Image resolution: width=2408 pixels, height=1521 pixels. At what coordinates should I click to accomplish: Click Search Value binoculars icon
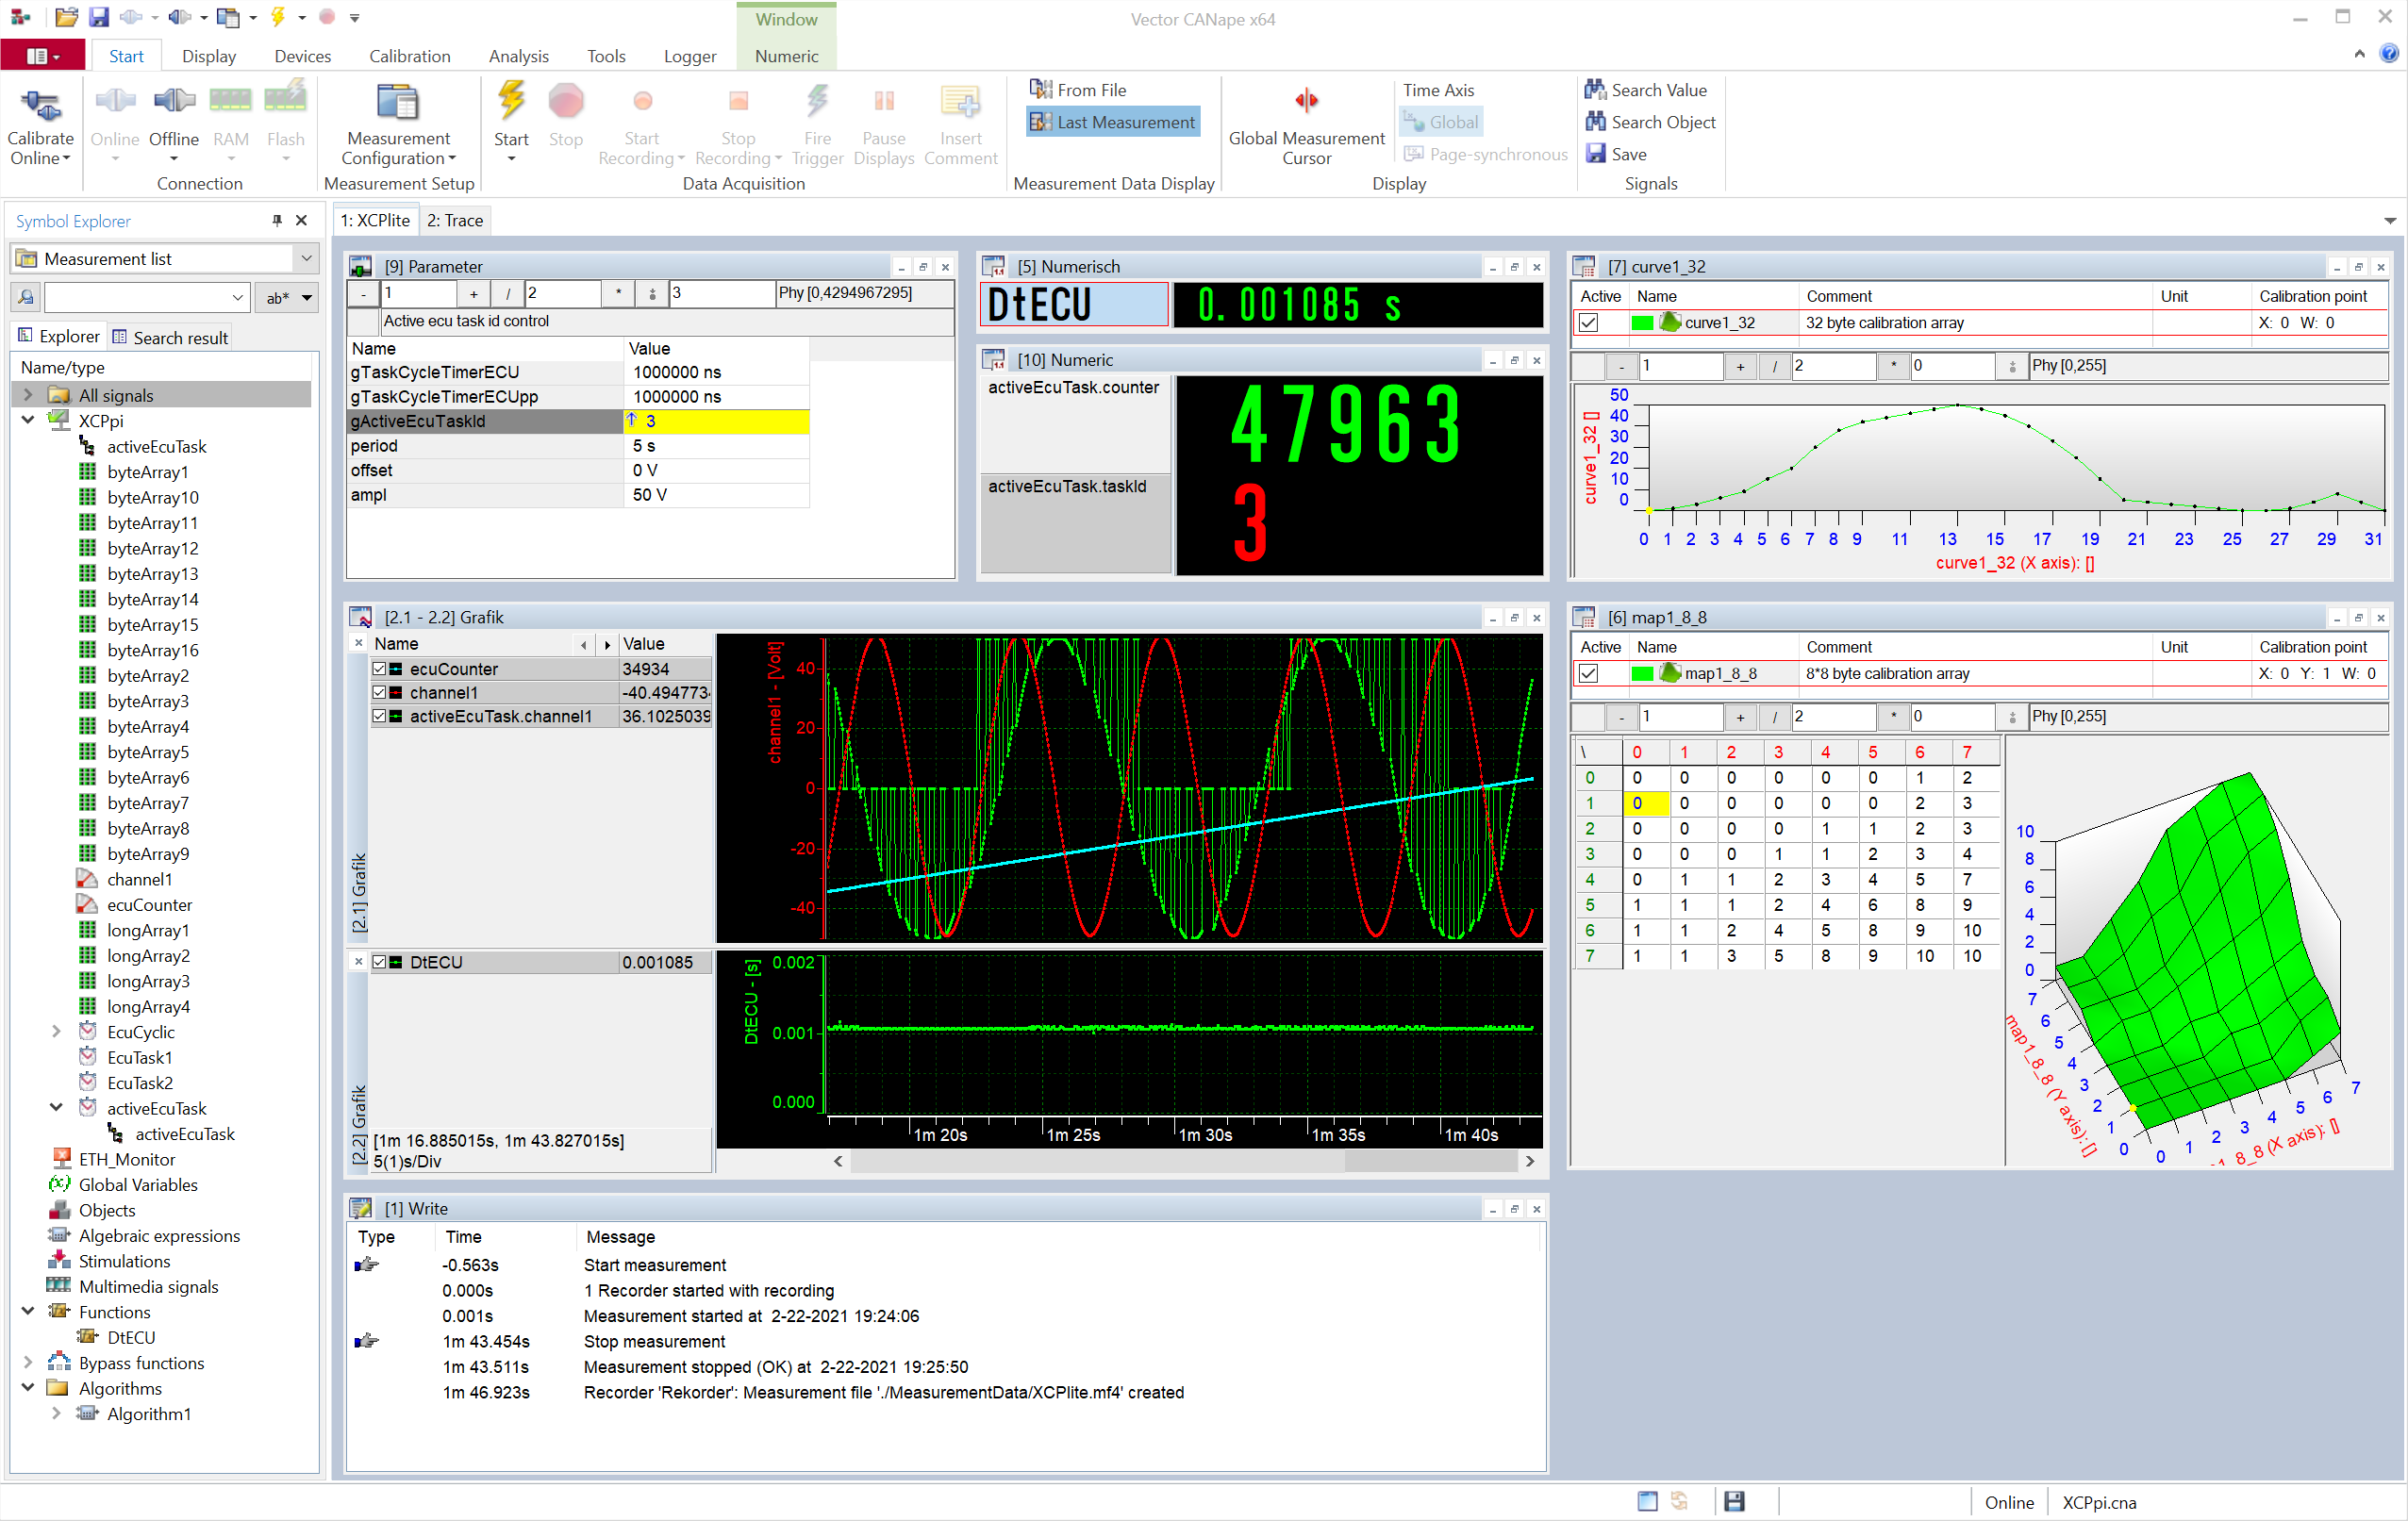click(1595, 90)
